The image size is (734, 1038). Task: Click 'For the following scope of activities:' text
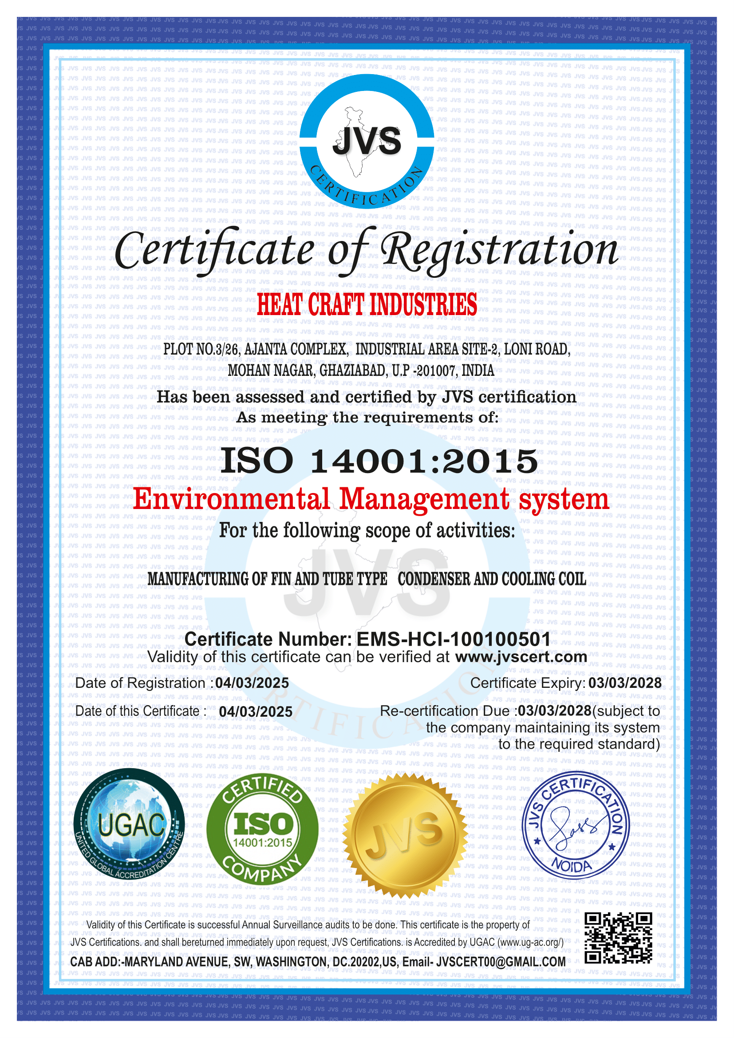coord(367,531)
